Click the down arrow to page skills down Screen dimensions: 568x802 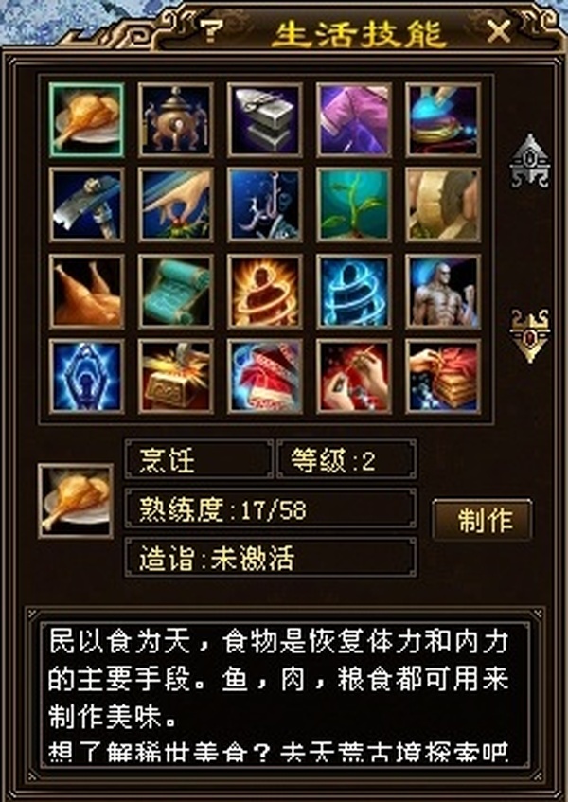click(529, 336)
